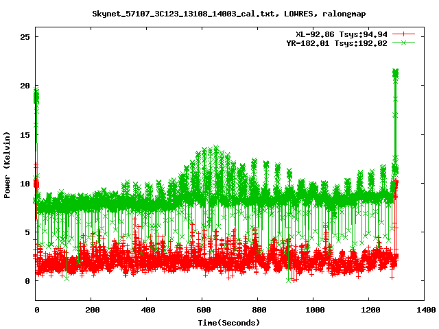Click the Time(Seconds) x-axis label
The width and height of the screenshot is (439, 329).
pos(229,323)
